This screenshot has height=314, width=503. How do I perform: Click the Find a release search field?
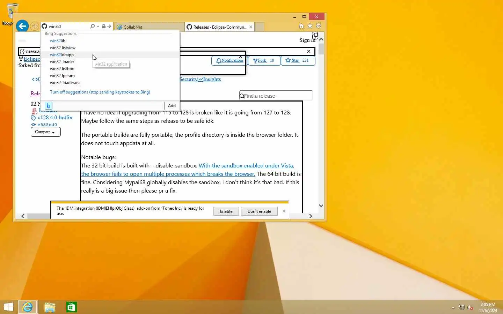click(276, 96)
